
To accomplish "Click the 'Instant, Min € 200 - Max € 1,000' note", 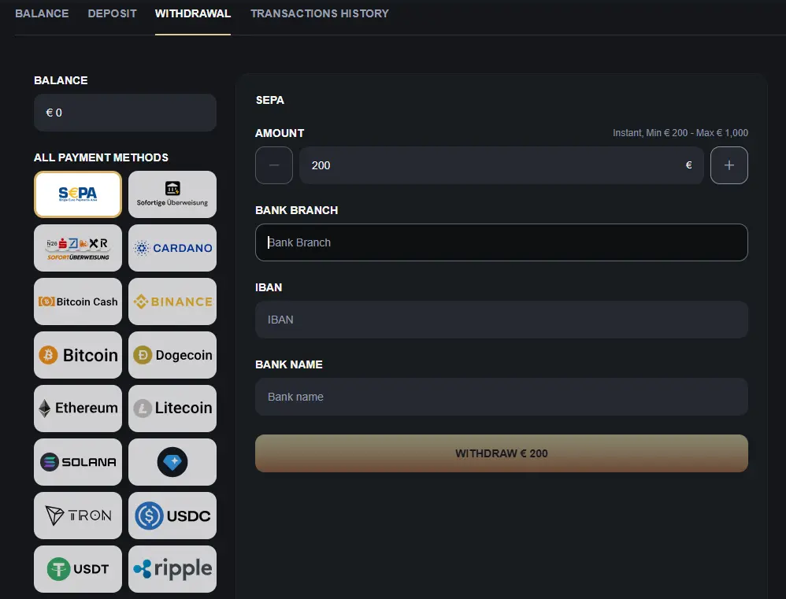I will tap(680, 133).
